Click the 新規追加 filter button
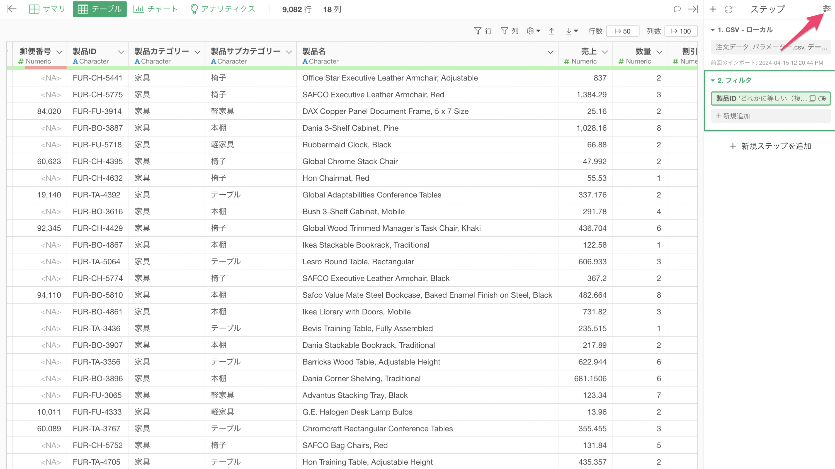The image size is (835, 469). click(x=733, y=116)
